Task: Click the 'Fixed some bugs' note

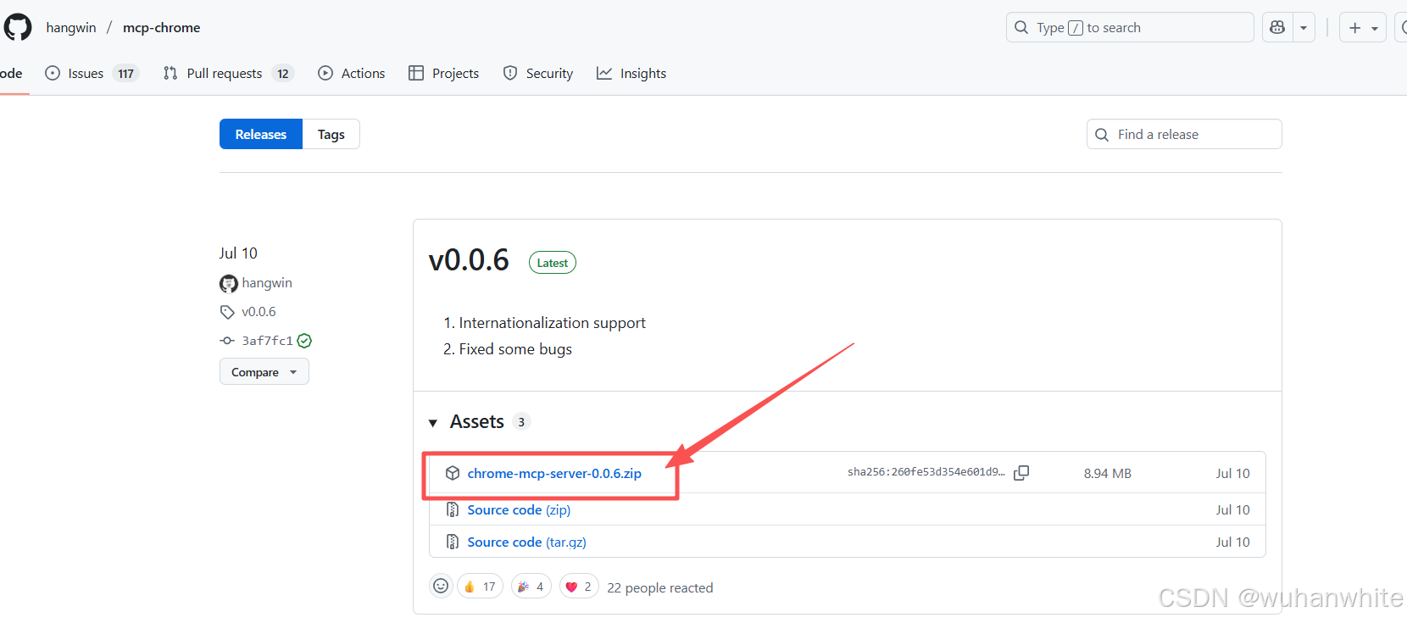Action: 515,349
